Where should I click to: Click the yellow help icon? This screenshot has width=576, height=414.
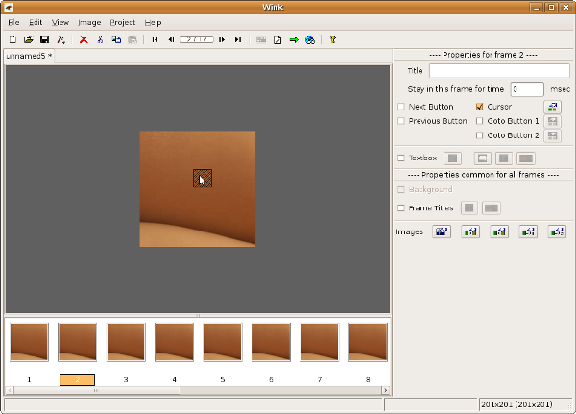pyautogui.click(x=332, y=40)
